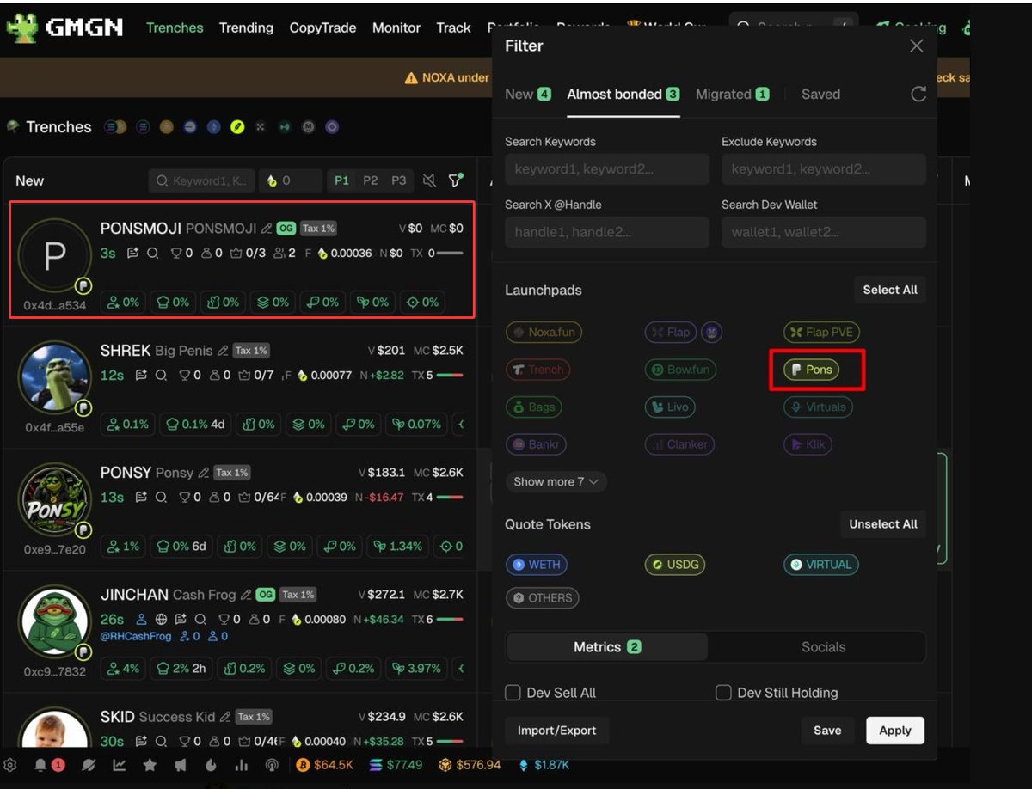The height and width of the screenshot is (789, 1032).
Task: Toggle the Bow.fun launchpad chip
Action: pyautogui.click(x=680, y=370)
